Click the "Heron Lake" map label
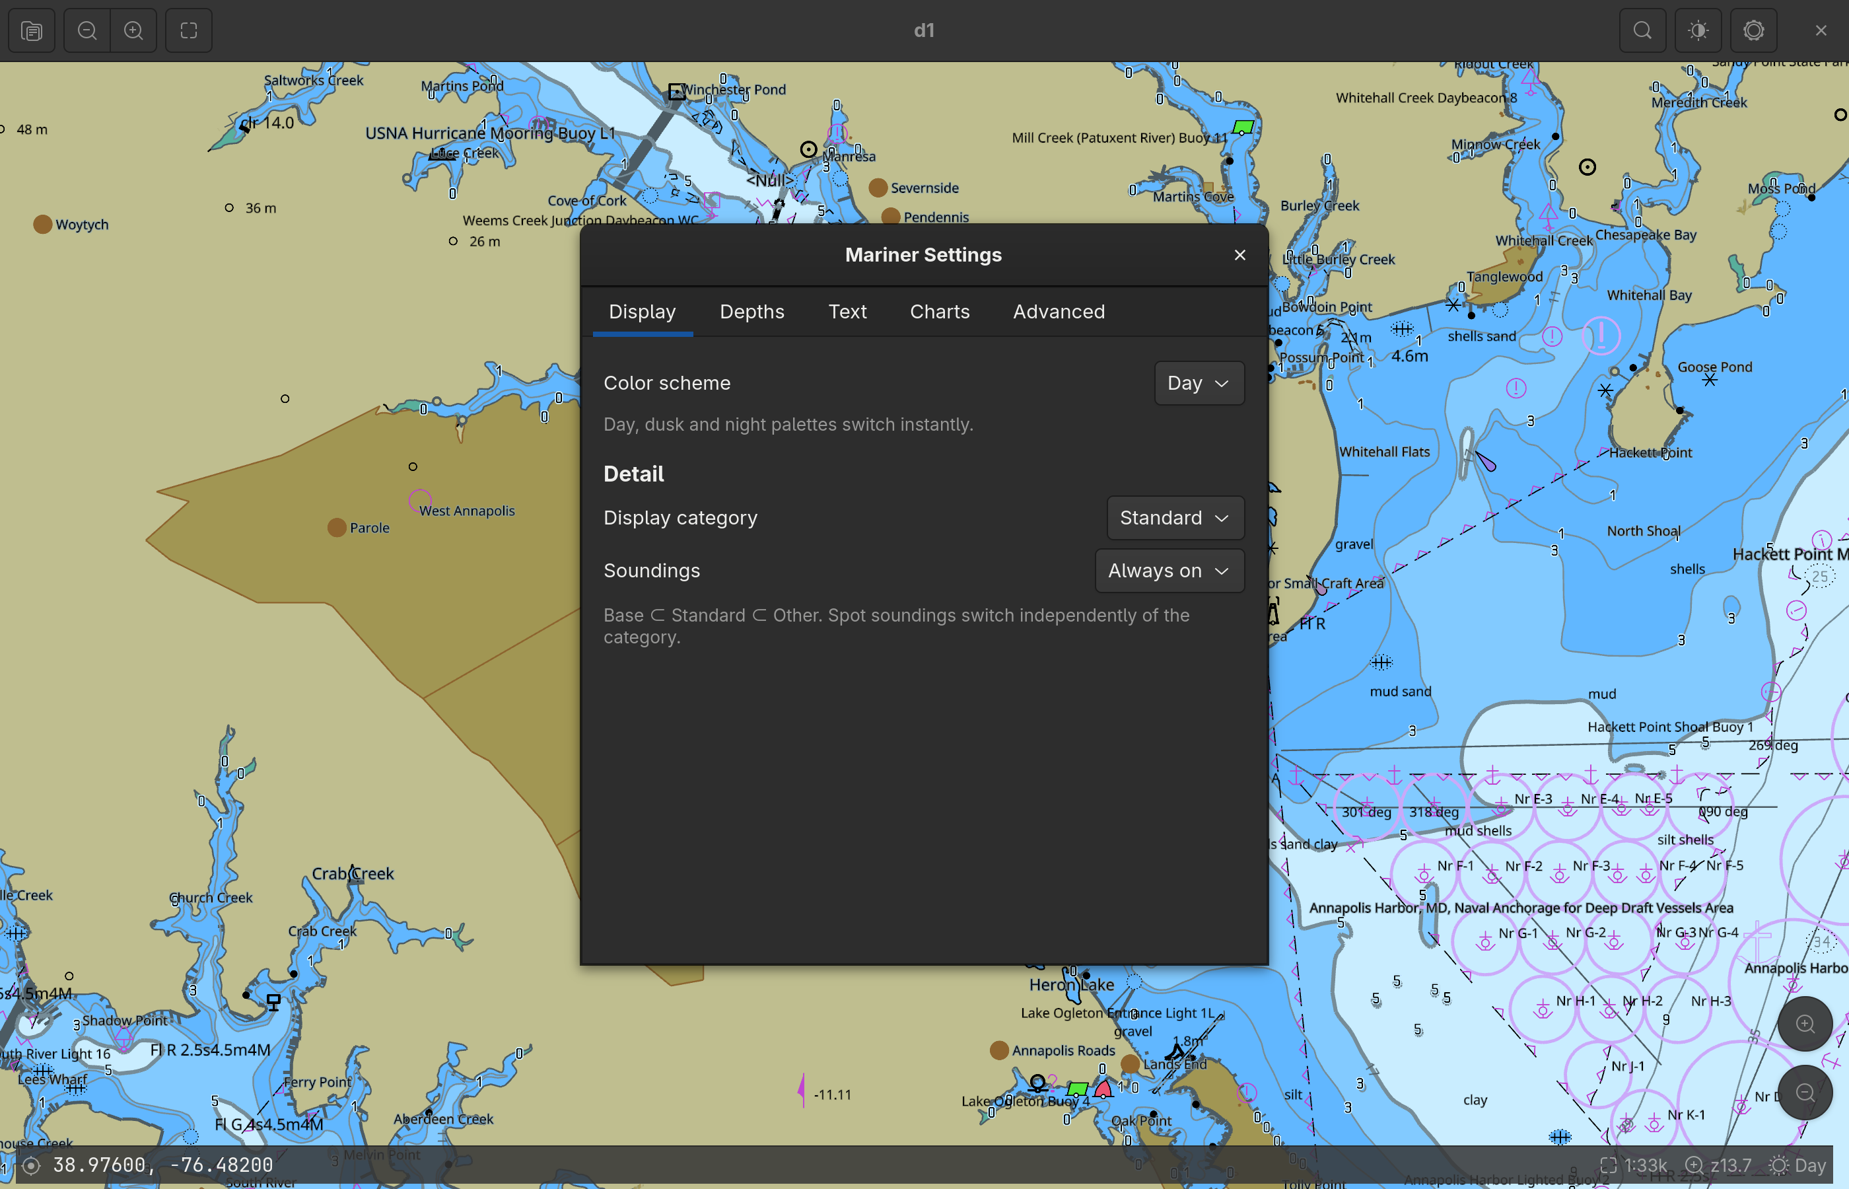 click(1071, 984)
